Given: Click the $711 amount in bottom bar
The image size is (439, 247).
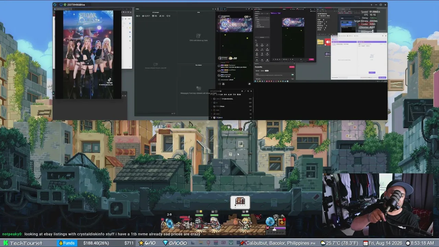Looking at the screenshot, I should click(x=129, y=243).
